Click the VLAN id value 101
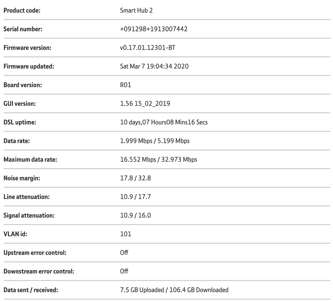333x301 pixels. click(125, 234)
